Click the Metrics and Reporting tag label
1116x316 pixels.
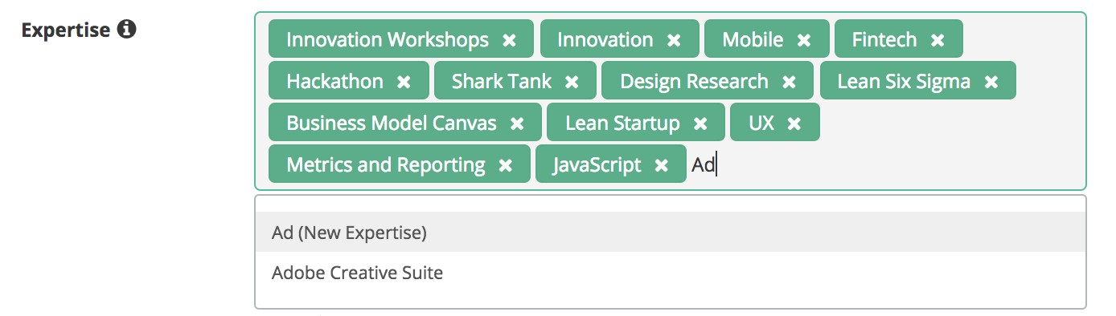[386, 164]
